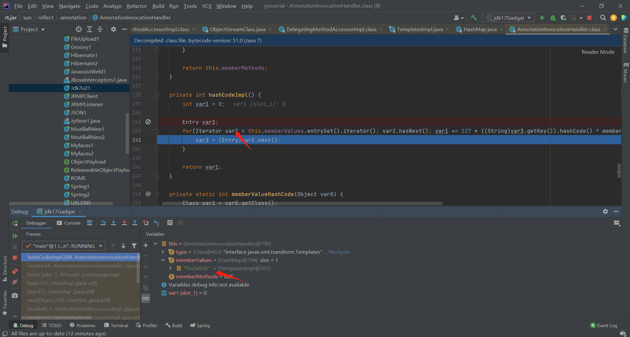The width and height of the screenshot is (630, 337).
Task: Click the Reader Mode link
Action: [x=598, y=52]
